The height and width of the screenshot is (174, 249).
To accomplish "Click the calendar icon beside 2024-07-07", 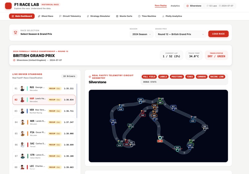I will [x=220, y=6].
